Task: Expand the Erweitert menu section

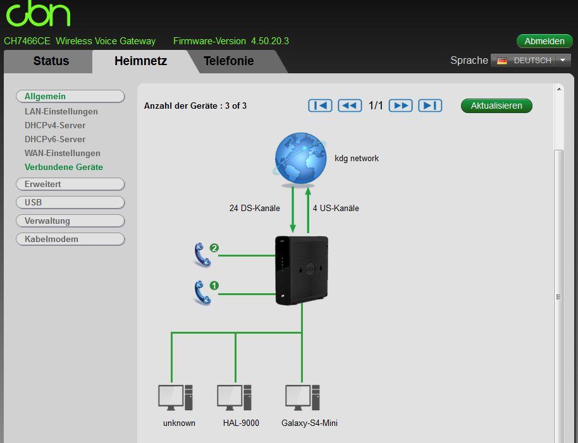Action: point(70,184)
